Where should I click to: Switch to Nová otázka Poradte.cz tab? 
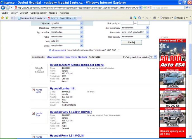tap(32, 18)
